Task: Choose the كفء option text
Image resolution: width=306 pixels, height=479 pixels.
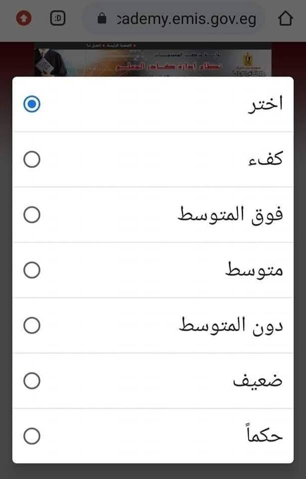Action: coord(268,160)
